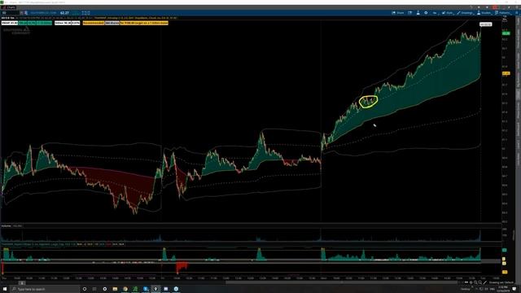Open the Style dropdown menu

pos(448,13)
